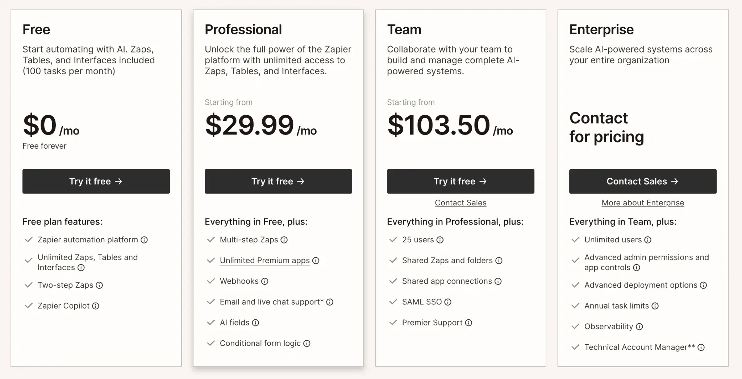
Task: Open the More about Enterprise link
Action: (643, 203)
